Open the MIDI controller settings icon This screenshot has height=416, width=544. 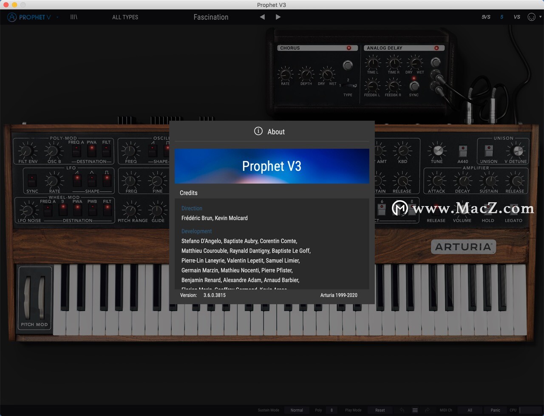(531, 17)
